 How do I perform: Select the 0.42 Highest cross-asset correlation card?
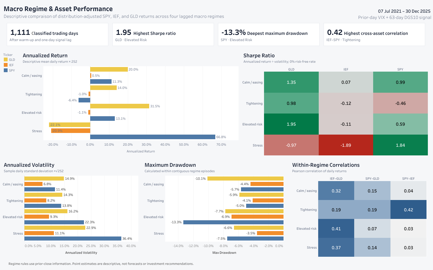[374, 34]
